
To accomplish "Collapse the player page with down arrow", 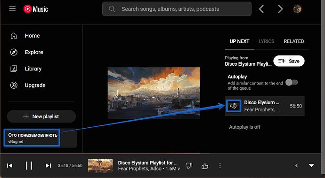I will point(311,166).
